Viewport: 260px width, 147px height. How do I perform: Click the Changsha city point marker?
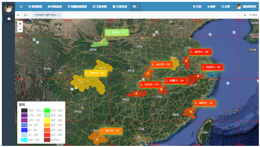(x=136, y=94)
